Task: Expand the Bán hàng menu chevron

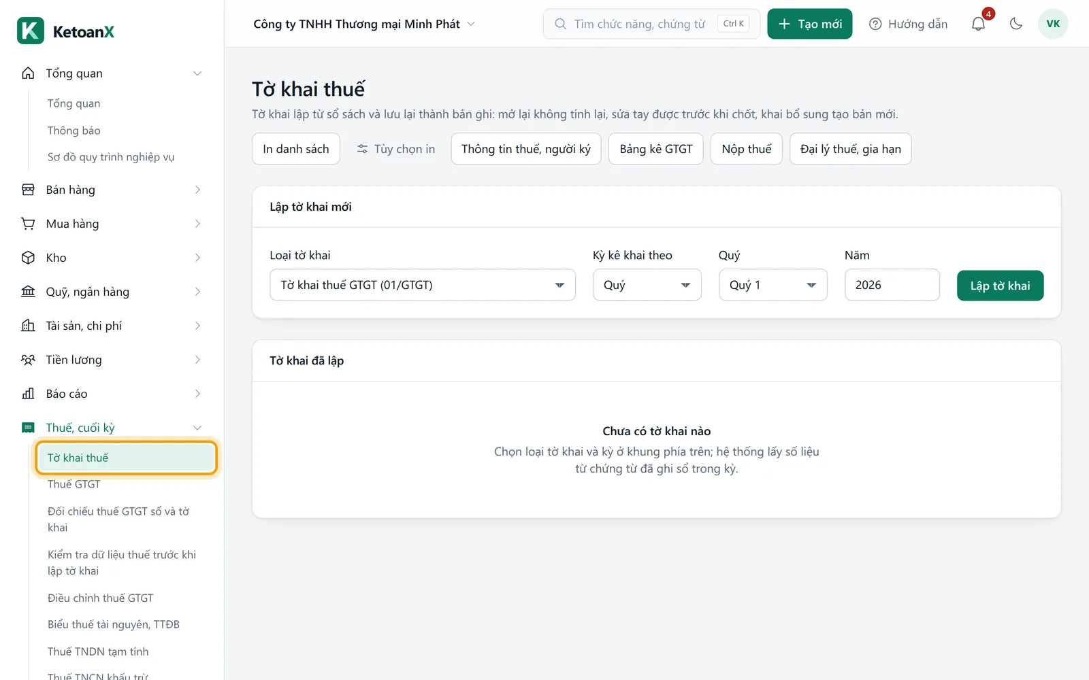Action: point(197,190)
